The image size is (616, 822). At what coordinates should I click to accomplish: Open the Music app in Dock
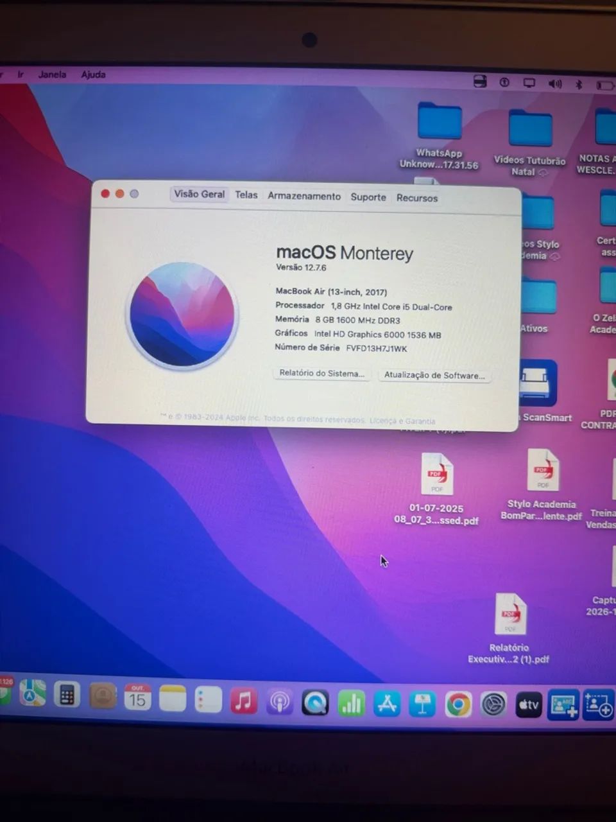pos(244,701)
